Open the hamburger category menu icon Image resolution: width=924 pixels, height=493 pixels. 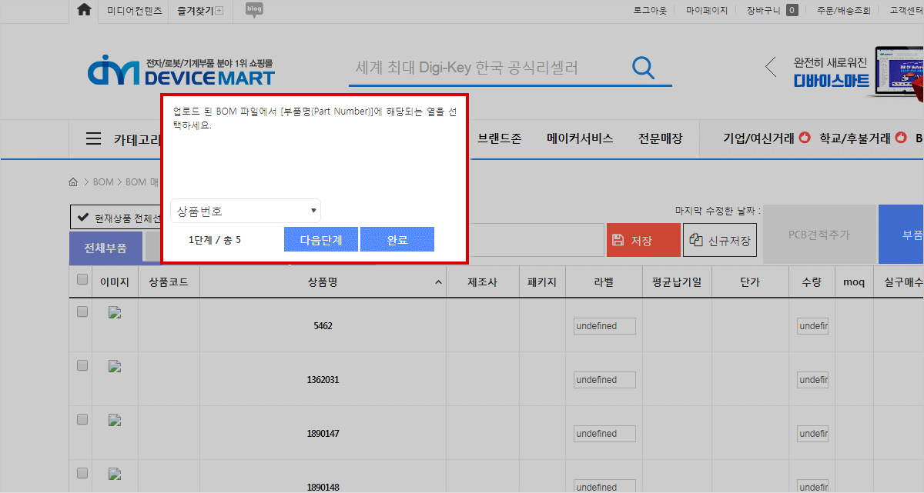click(93, 139)
